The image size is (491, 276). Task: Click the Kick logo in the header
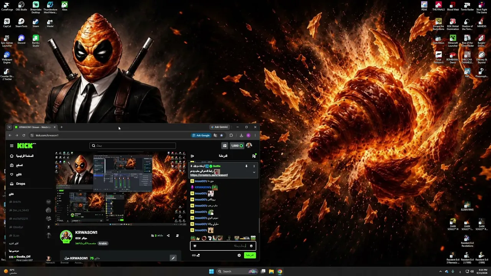pos(26,146)
